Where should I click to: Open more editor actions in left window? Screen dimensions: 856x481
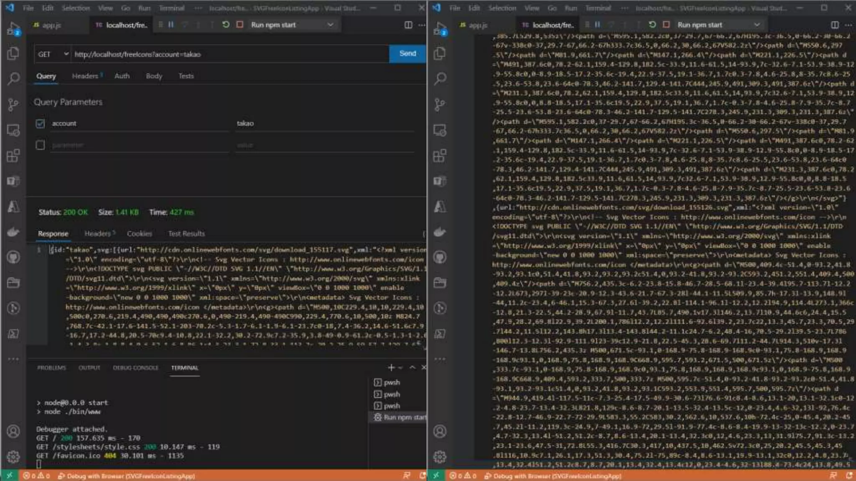click(x=422, y=25)
